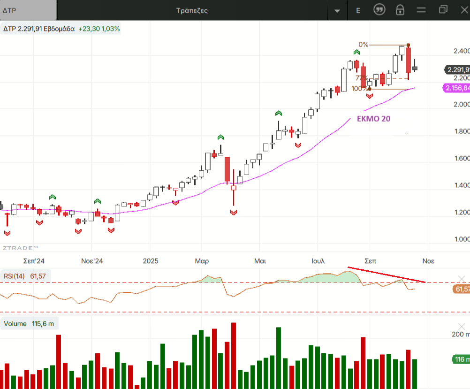
Task: Click the restore window icon
Action: [443, 10]
